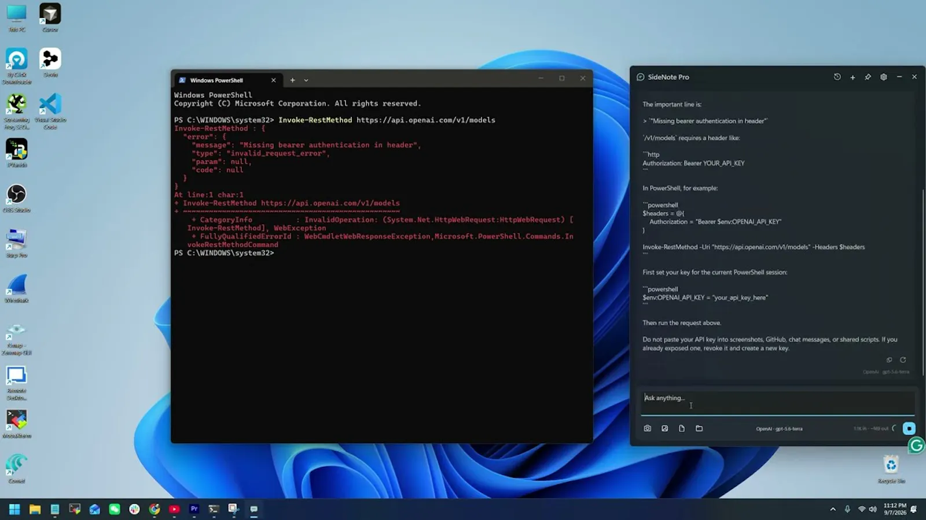Click the $env:OPENAI_API_KEY assignment line

(705, 298)
